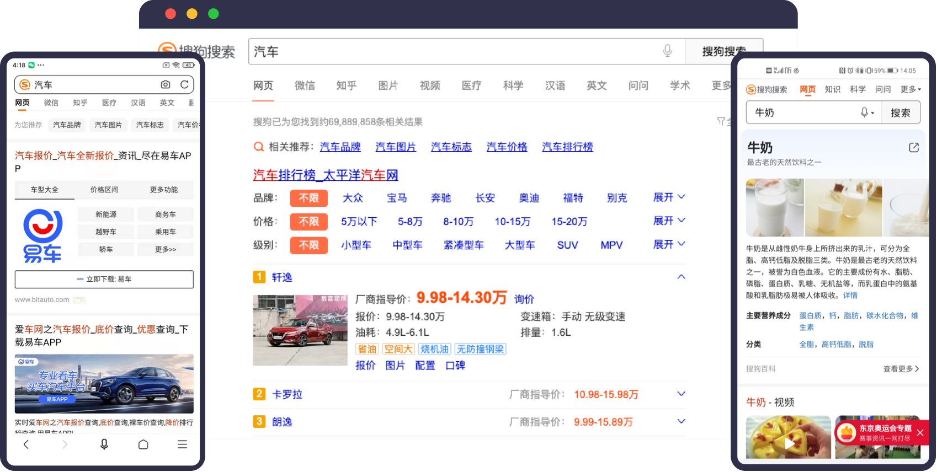Open the hamburger menu in left phone bottom bar
Viewport: 937px width, 472px height.
click(x=182, y=444)
